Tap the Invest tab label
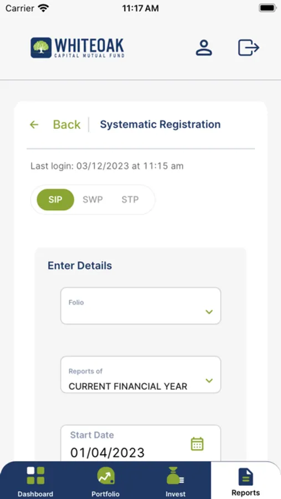The width and height of the screenshot is (281, 499). (175, 494)
